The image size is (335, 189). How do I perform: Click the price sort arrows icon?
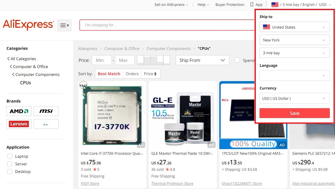point(155,74)
